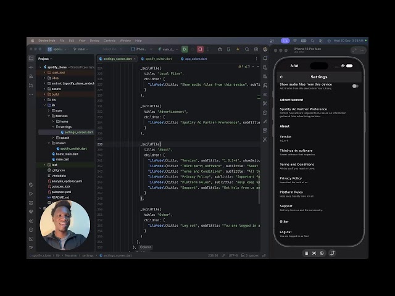Click the grid home icon below the simulator
The height and width of the screenshot is (296, 395).
click(x=306, y=253)
